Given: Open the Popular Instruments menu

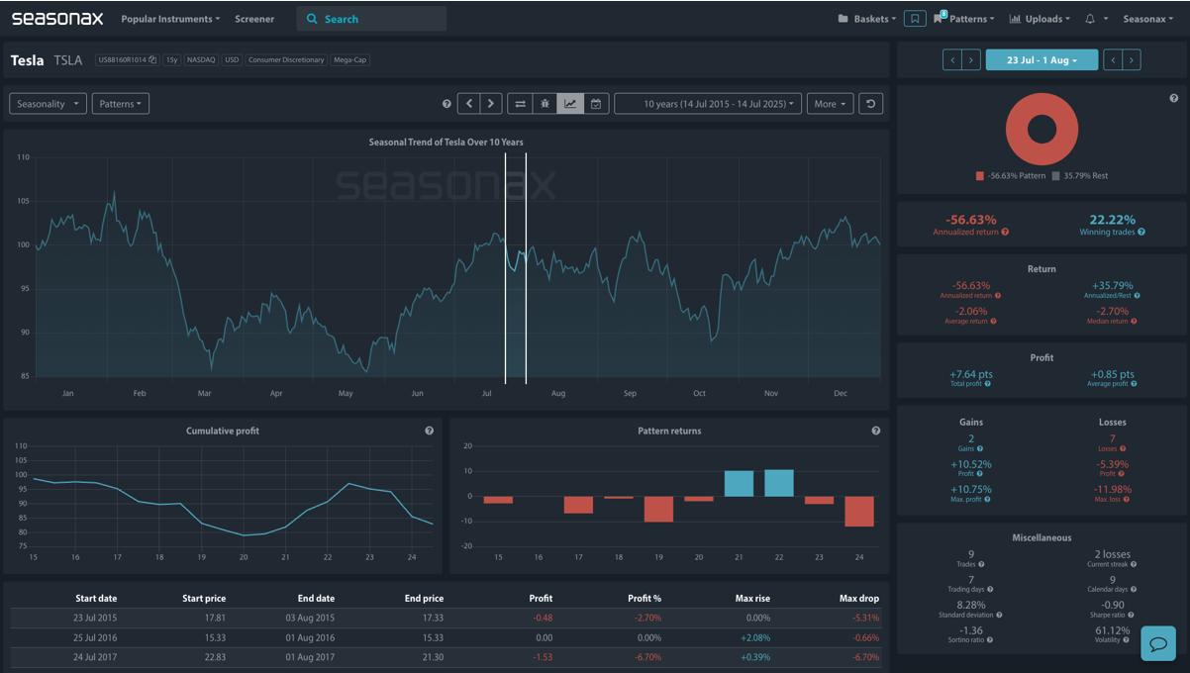Looking at the screenshot, I should tap(170, 19).
